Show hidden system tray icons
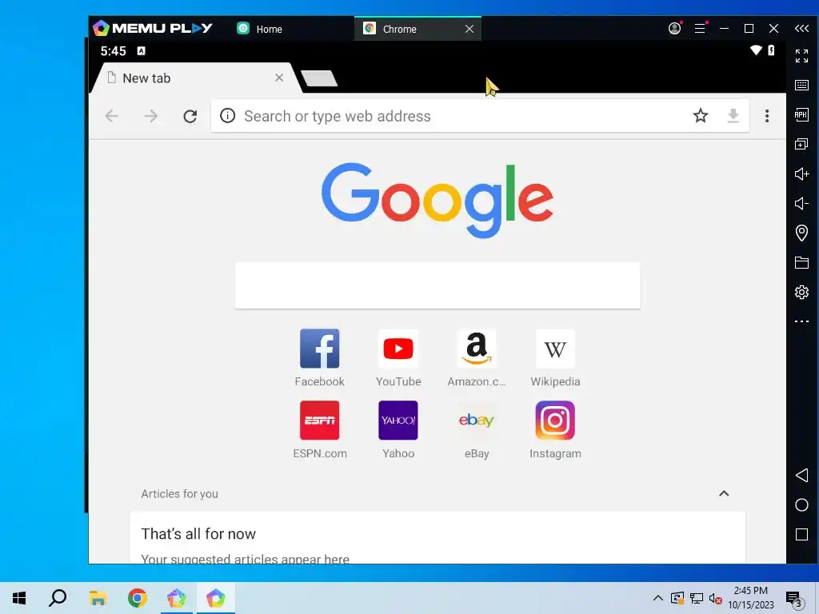 tap(658, 598)
